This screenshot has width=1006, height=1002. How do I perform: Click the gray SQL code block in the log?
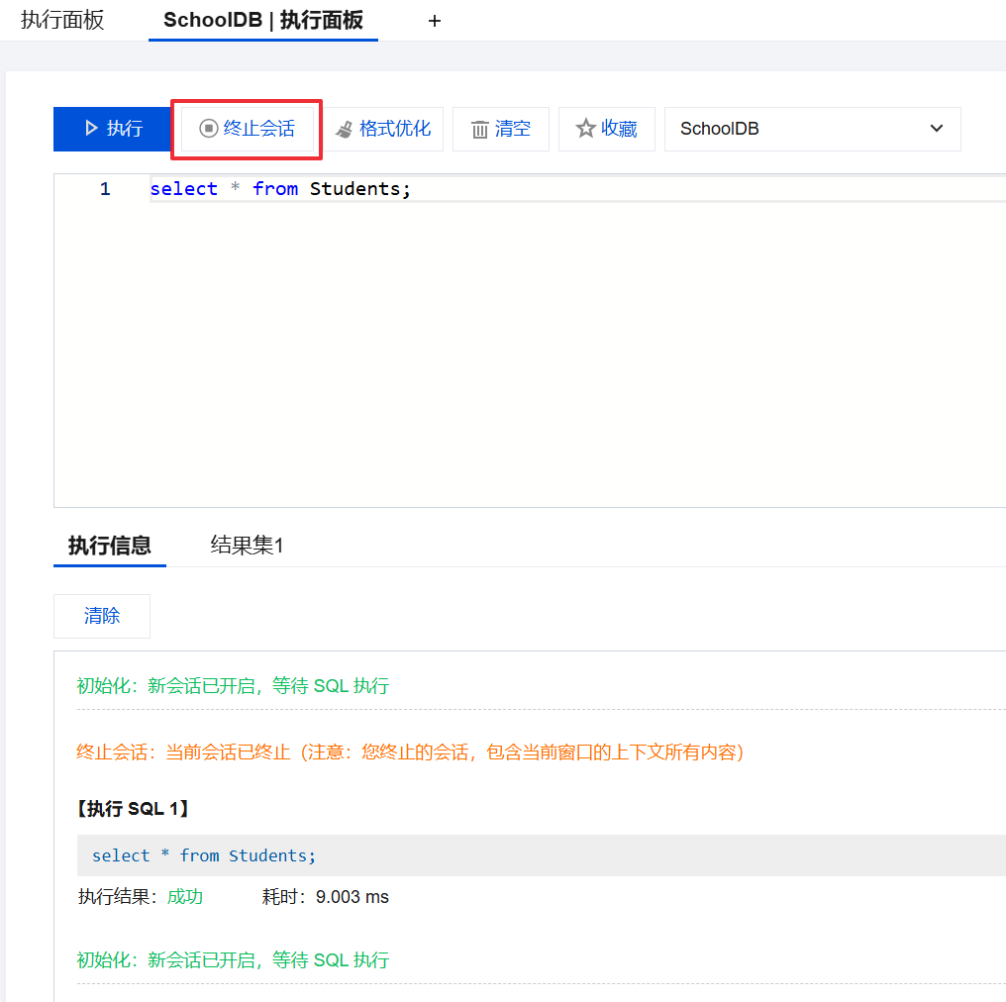[x=535, y=855]
